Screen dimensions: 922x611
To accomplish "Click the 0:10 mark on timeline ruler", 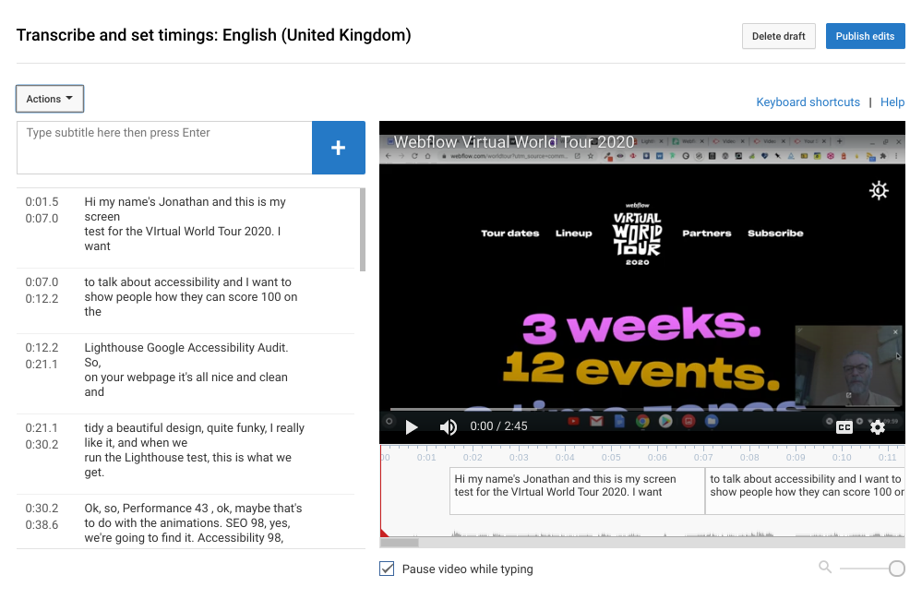I will coord(842,458).
